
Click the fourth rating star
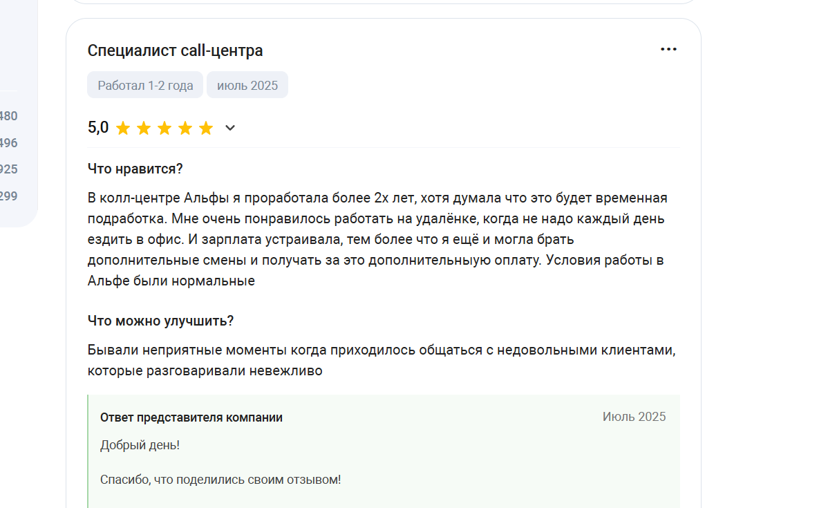(x=185, y=128)
